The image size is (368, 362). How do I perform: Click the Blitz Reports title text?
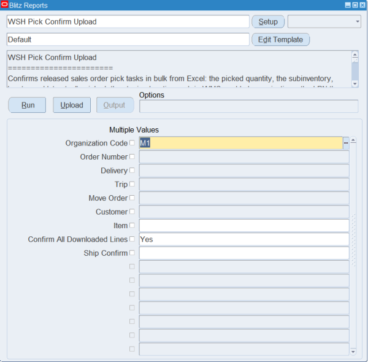(28, 5)
